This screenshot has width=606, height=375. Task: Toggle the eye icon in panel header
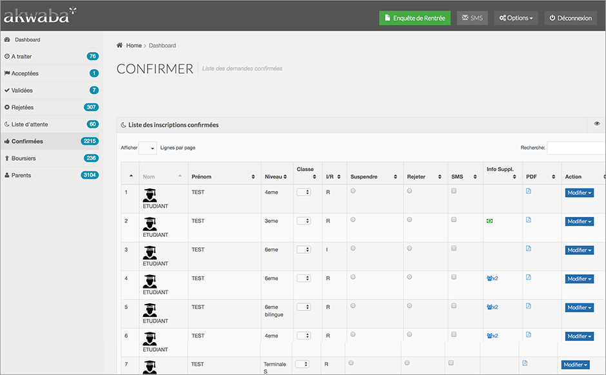pos(597,124)
